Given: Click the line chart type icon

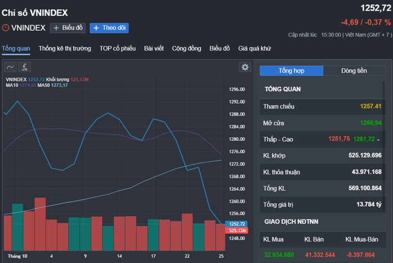Looking at the screenshot, I should [10, 67].
